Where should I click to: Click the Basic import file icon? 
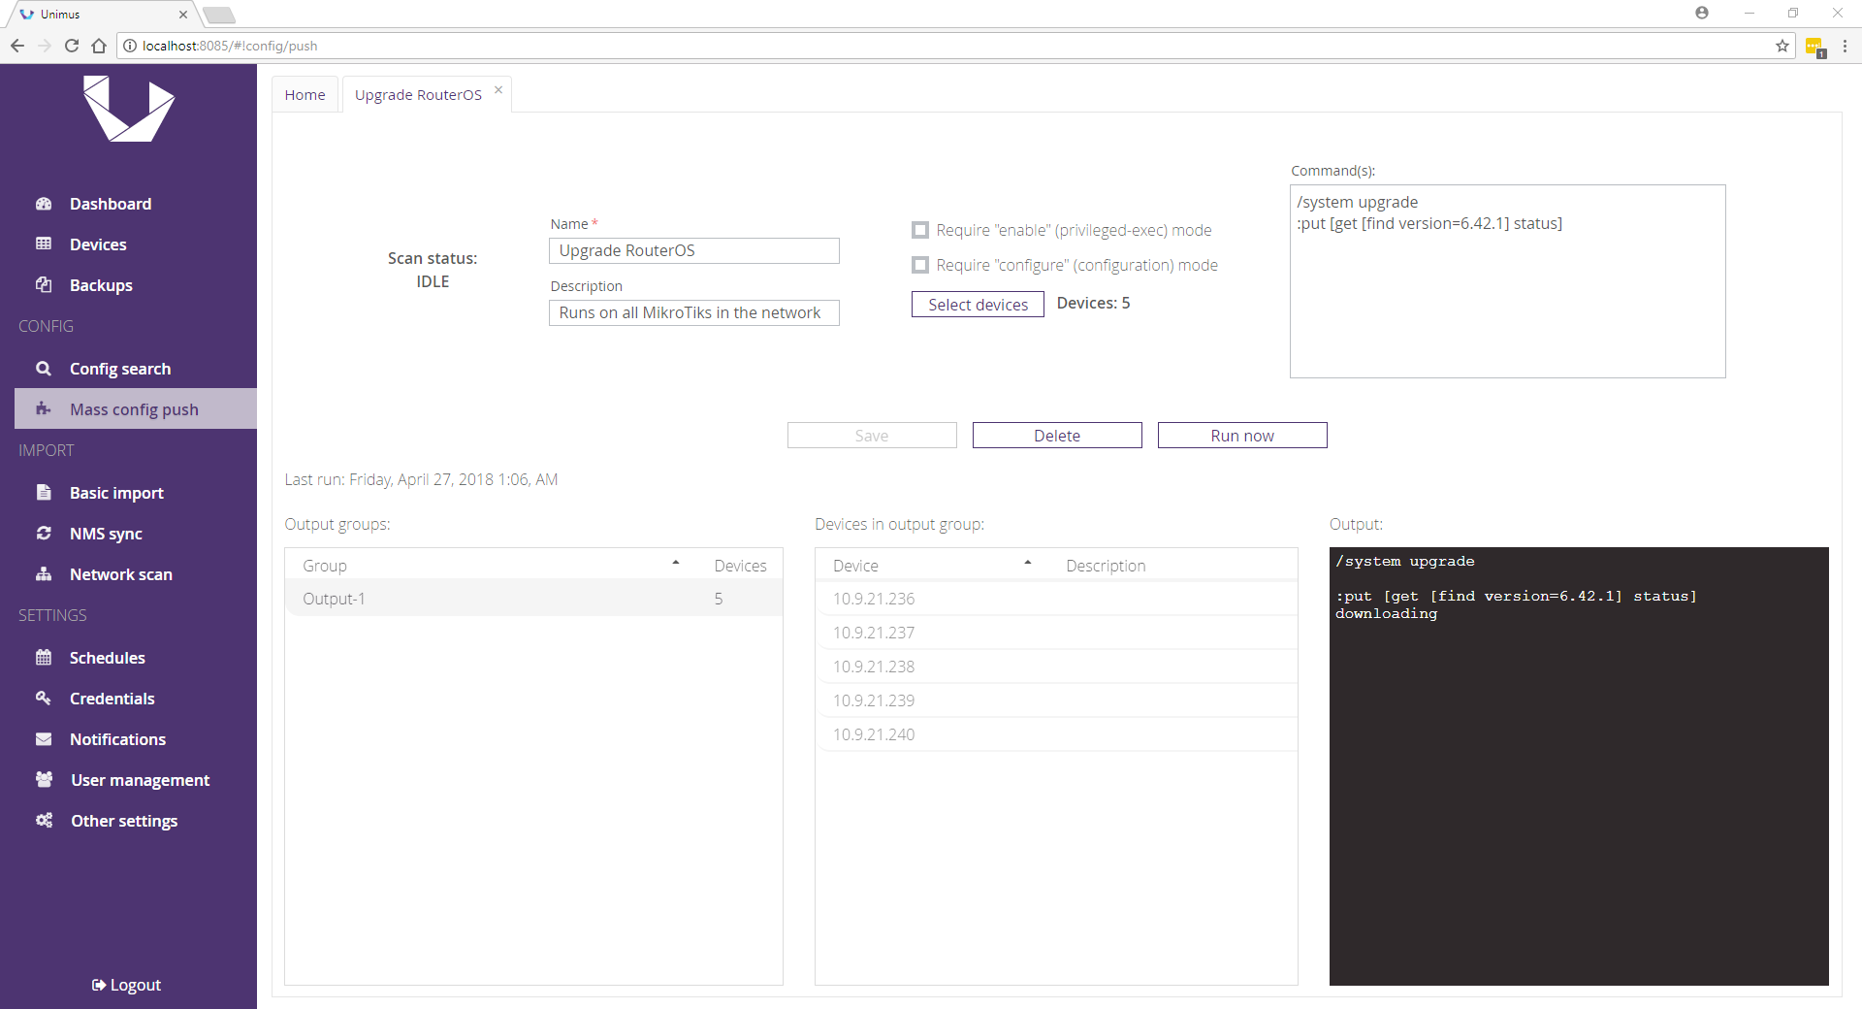[x=44, y=492]
